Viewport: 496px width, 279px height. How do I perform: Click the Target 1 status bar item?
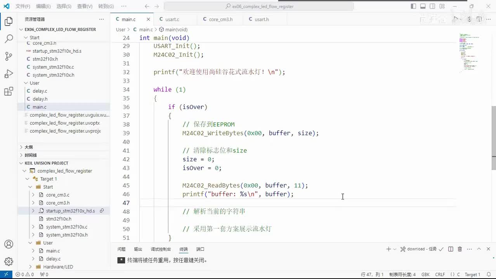click(x=472, y=274)
